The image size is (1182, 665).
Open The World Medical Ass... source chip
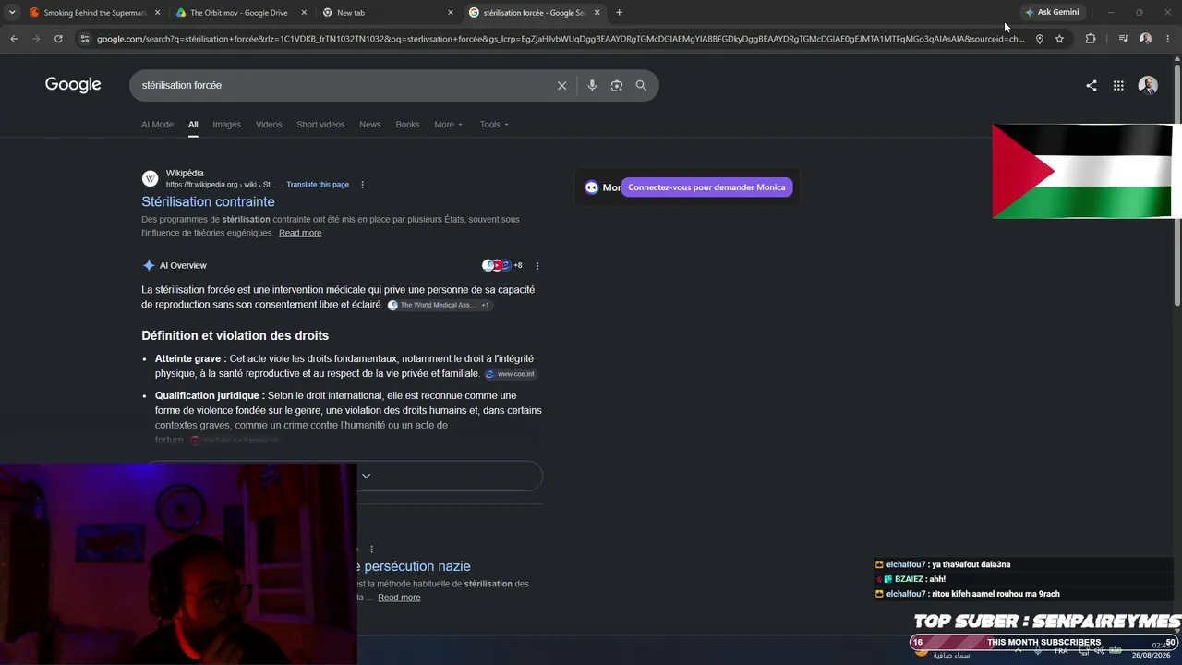[x=440, y=305]
